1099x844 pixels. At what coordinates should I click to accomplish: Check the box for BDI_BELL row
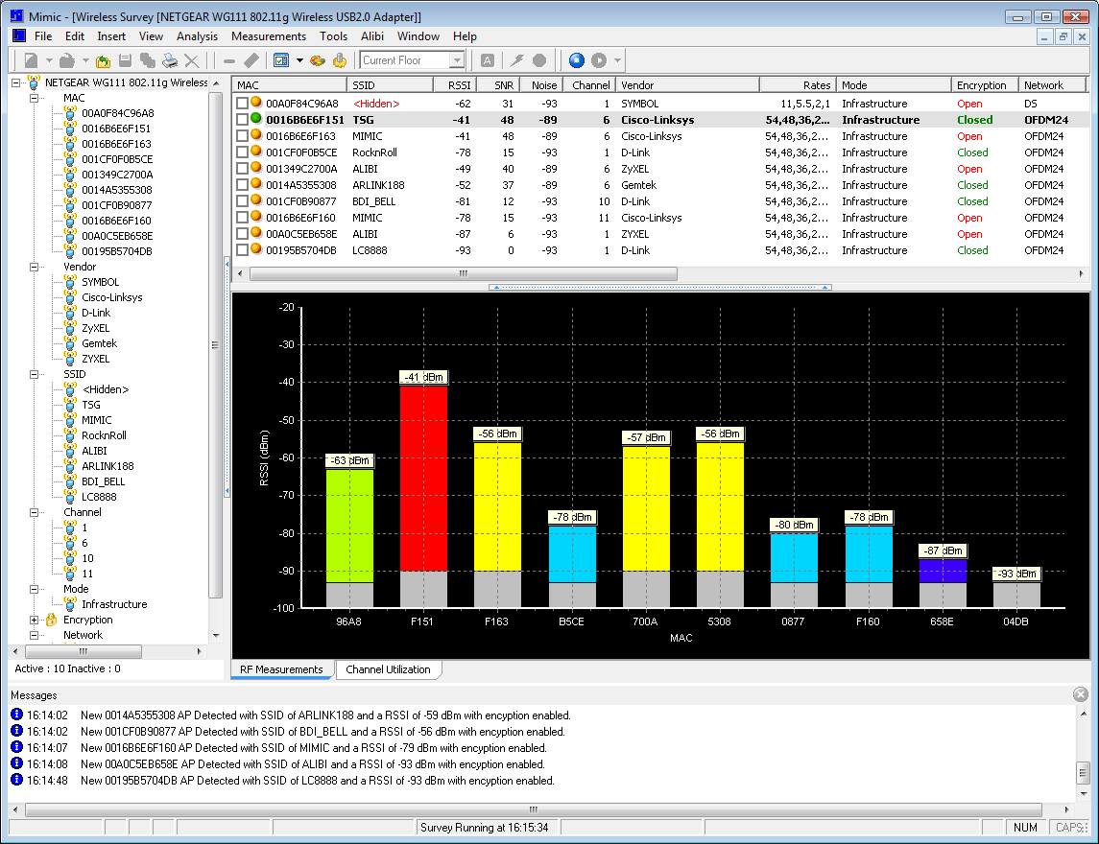[242, 201]
